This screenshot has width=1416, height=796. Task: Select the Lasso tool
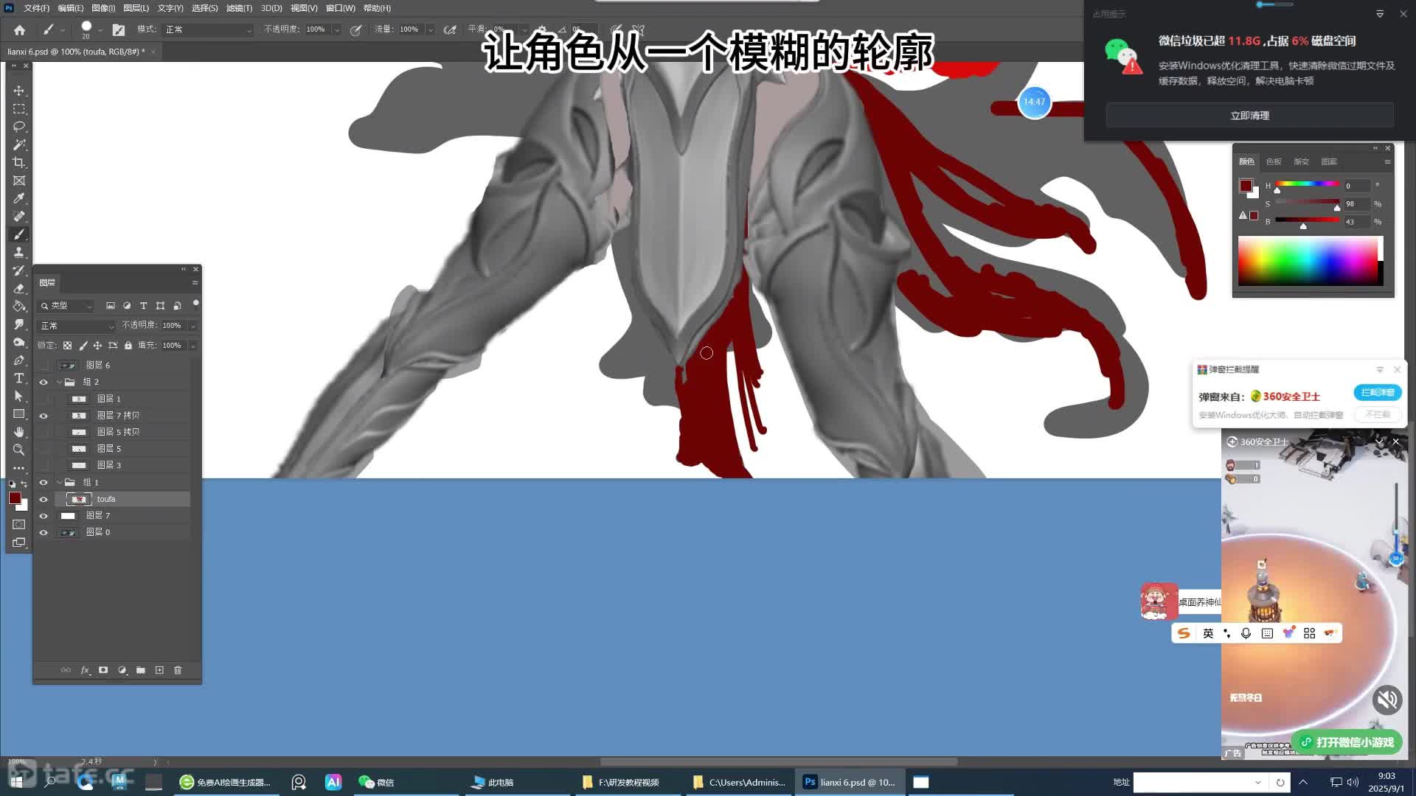[x=19, y=127]
